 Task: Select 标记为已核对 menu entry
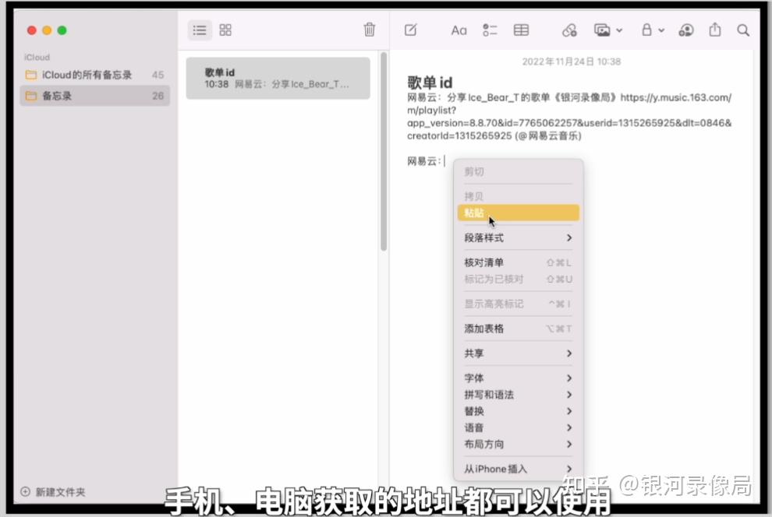(x=518, y=280)
